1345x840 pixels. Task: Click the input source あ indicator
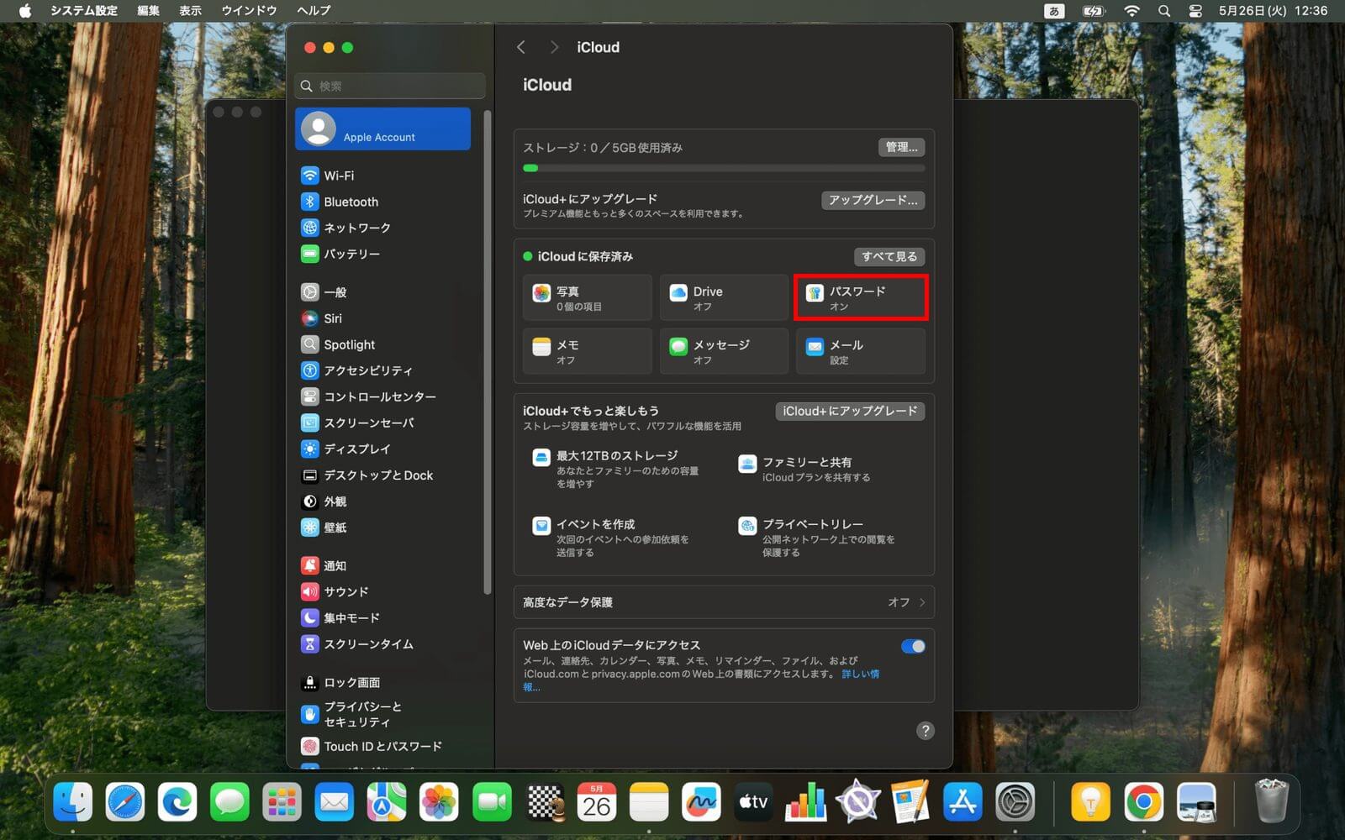(1054, 11)
